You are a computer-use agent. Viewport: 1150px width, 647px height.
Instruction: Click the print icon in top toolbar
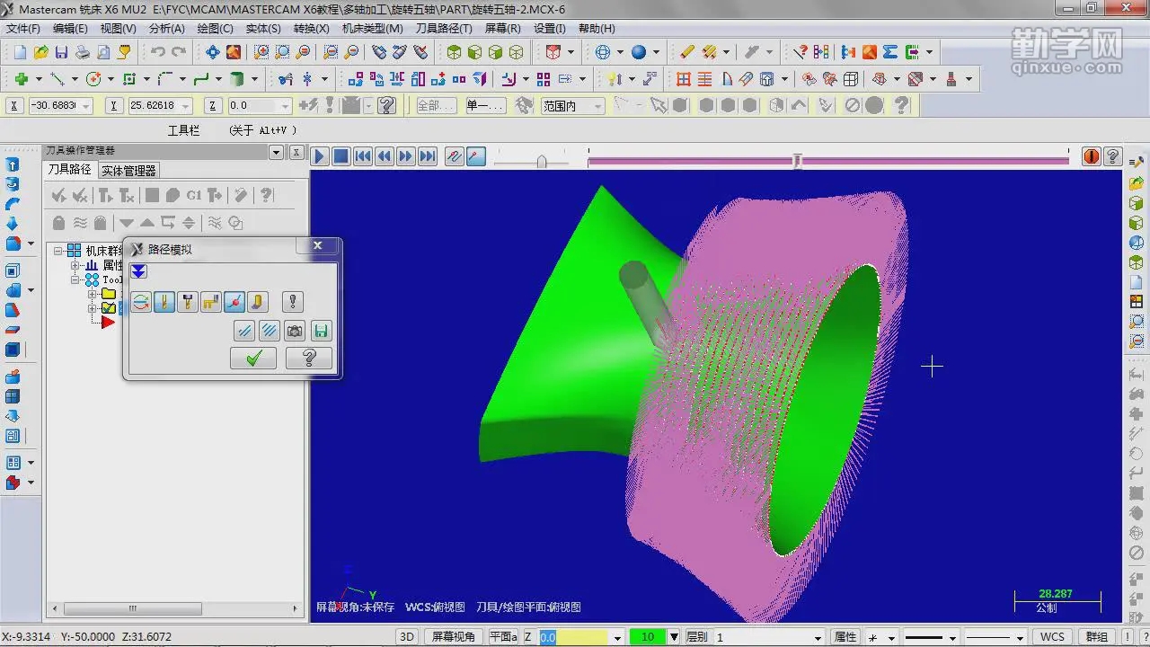point(83,52)
